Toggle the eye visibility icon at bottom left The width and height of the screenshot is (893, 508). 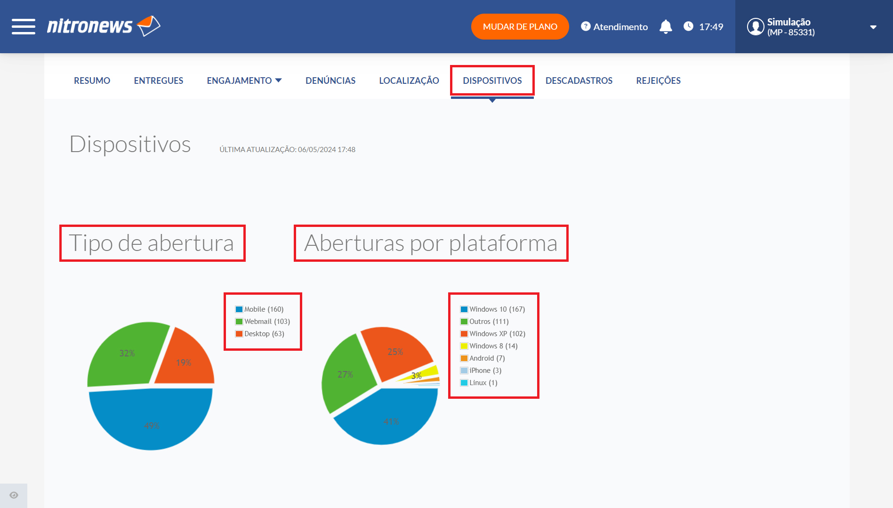click(x=14, y=495)
